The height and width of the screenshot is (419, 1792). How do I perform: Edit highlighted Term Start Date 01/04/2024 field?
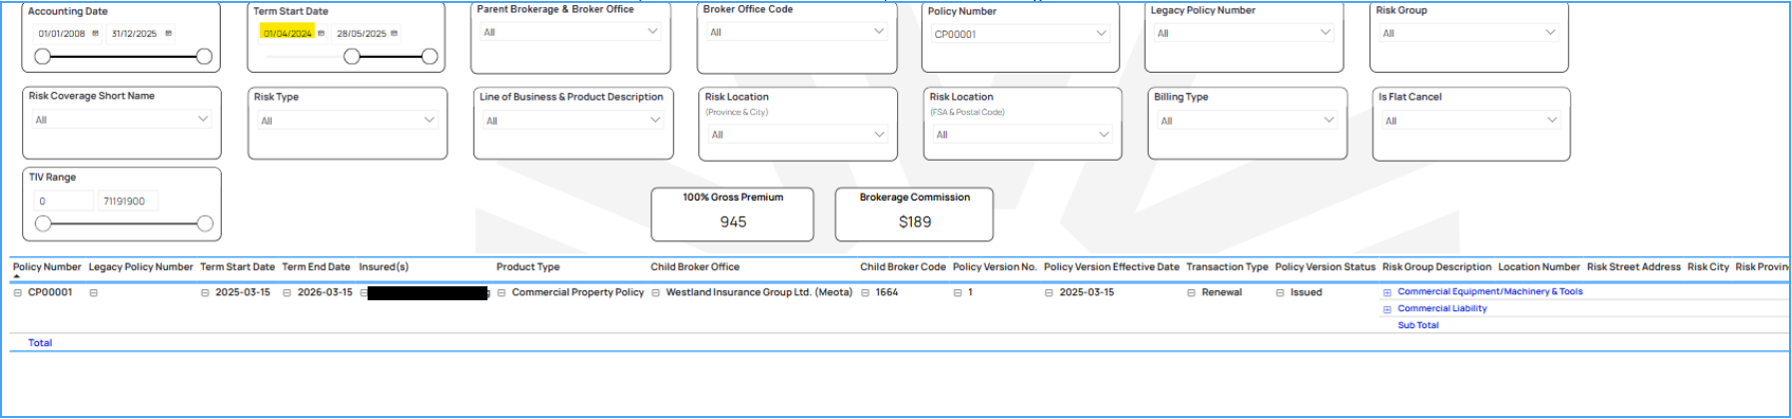tap(287, 33)
